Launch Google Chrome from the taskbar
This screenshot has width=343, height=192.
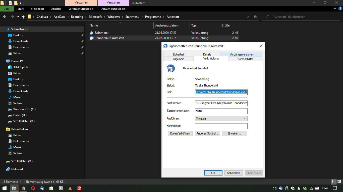point(23,188)
